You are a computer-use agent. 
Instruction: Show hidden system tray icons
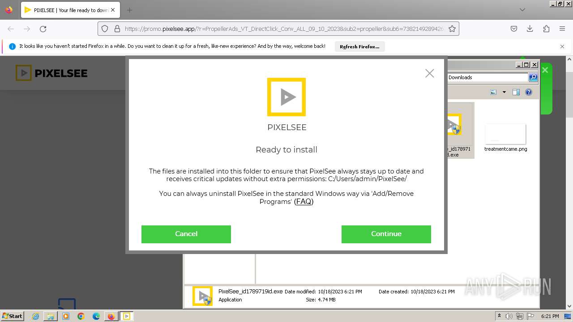pos(499,316)
